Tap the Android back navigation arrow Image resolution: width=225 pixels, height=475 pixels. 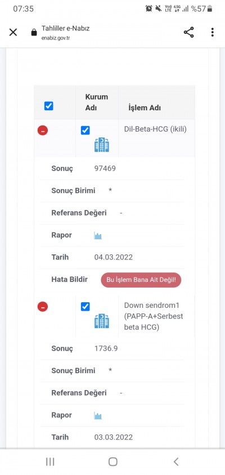[x=176, y=461]
